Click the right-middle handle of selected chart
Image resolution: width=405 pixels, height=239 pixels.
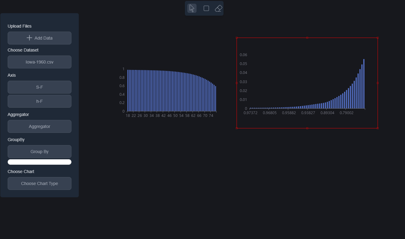pyautogui.click(x=378, y=83)
